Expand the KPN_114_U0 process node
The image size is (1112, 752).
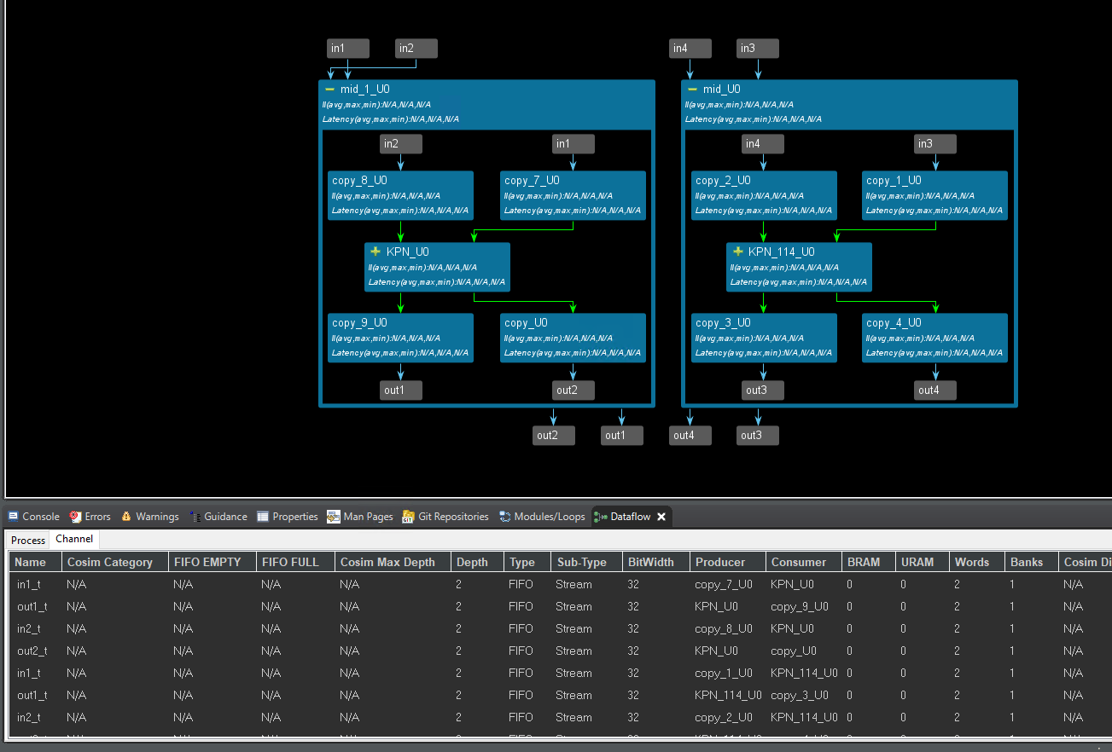coord(738,252)
